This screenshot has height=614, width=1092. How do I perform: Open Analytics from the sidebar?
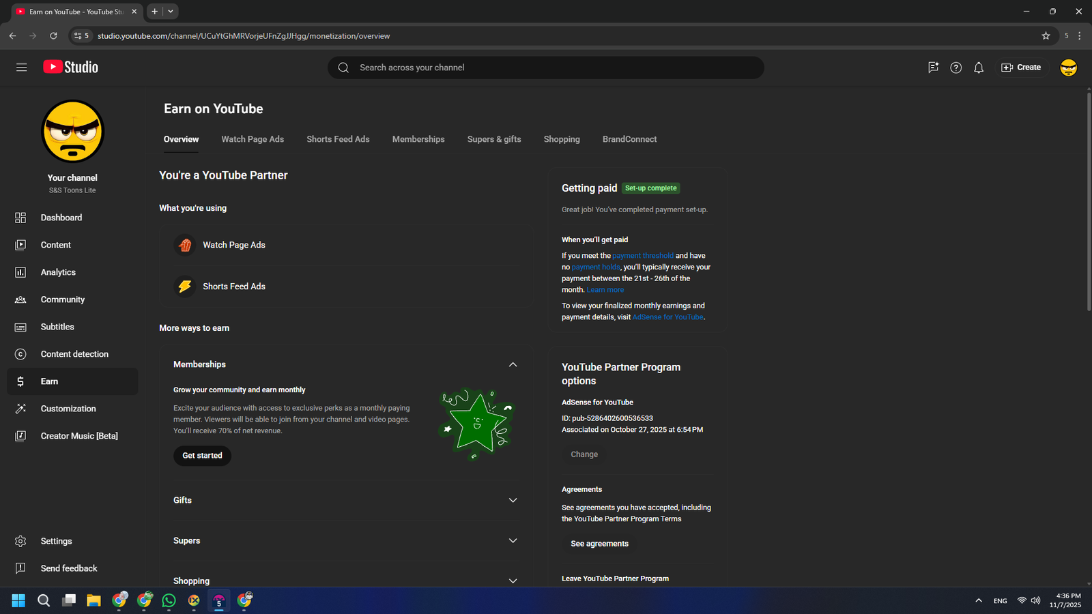(58, 272)
